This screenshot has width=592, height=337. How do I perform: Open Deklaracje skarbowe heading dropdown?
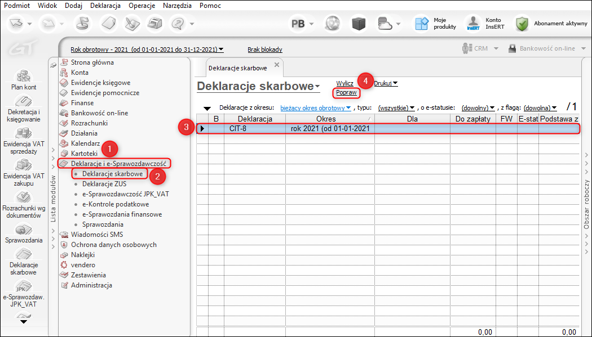[x=259, y=86]
